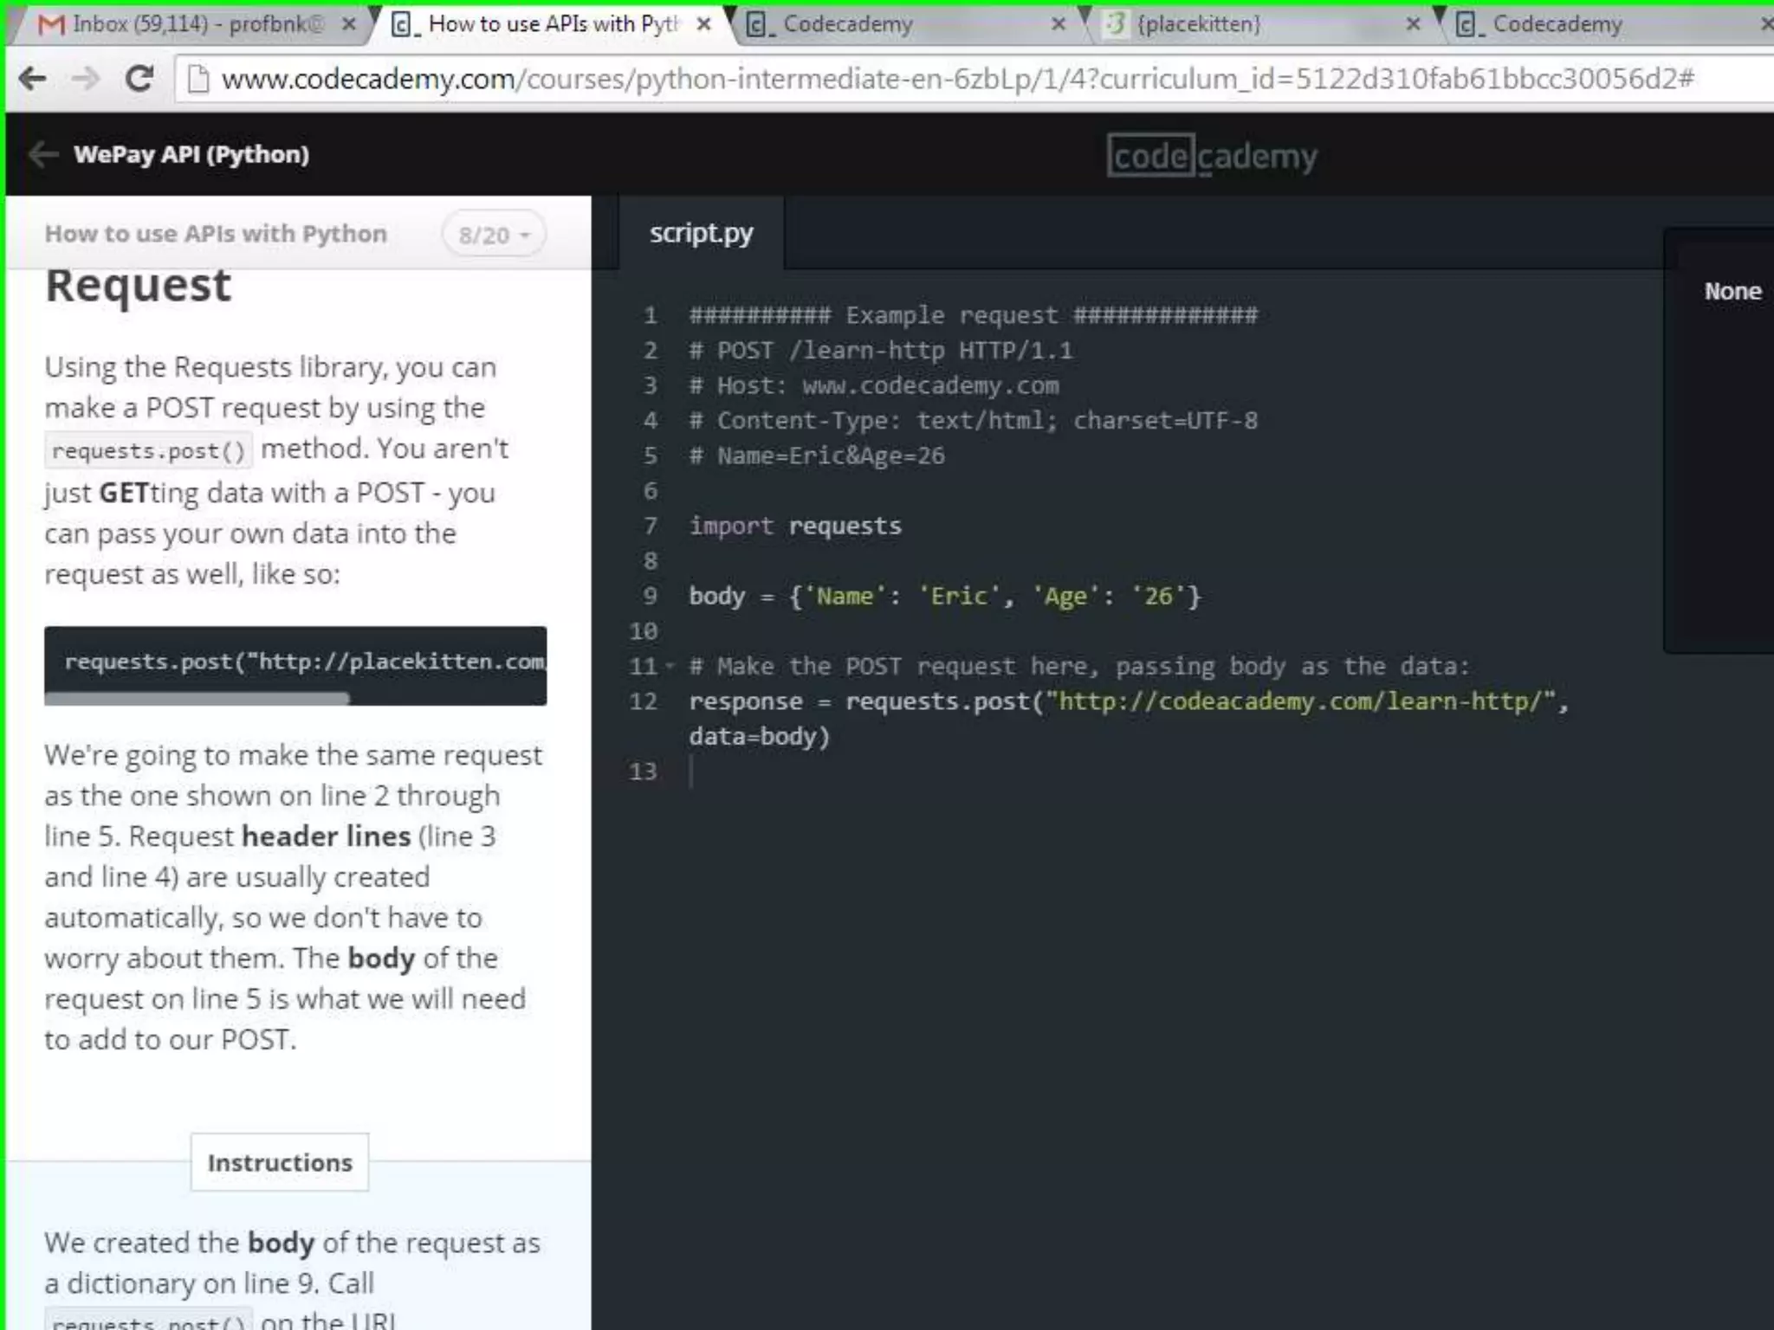1774x1330 pixels.
Task: Click the Content-Type comment on line 4
Action: point(973,421)
